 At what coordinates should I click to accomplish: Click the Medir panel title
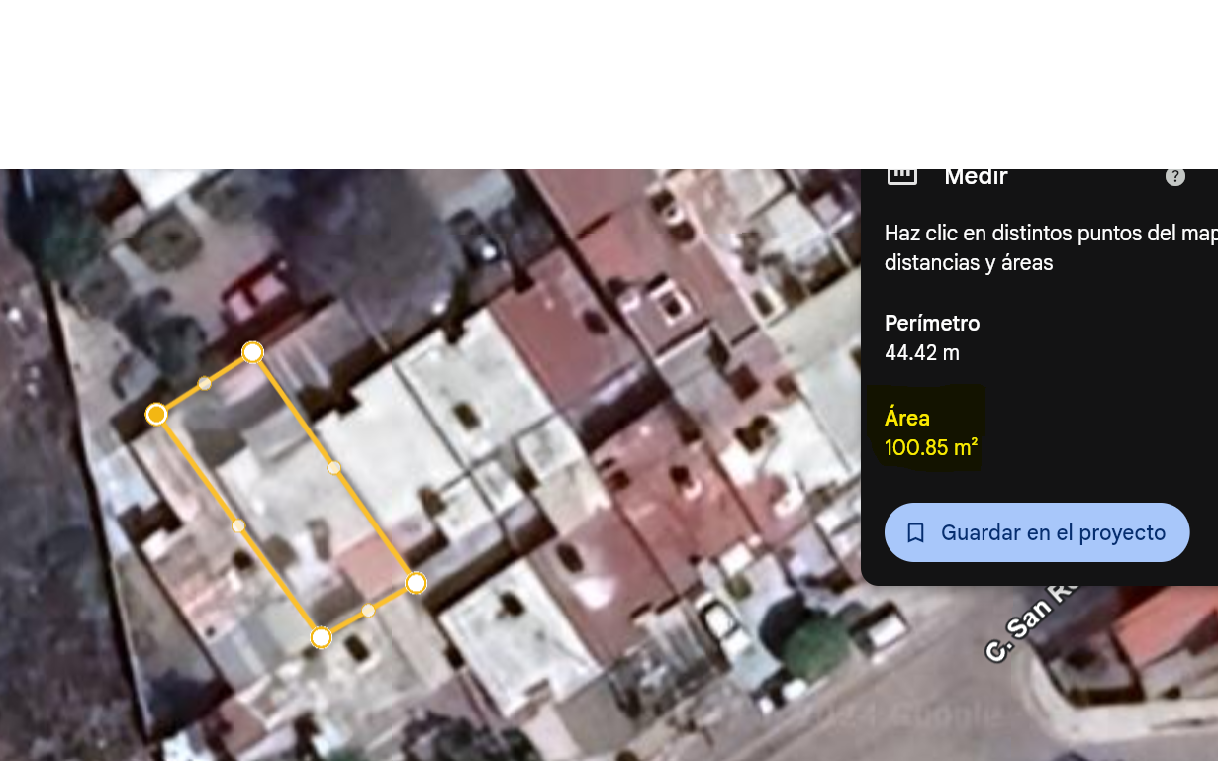[976, 177]
